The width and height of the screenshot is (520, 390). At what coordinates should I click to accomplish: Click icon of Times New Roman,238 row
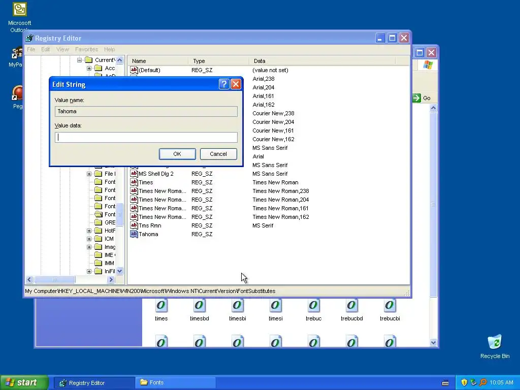(x=134, y=191)
